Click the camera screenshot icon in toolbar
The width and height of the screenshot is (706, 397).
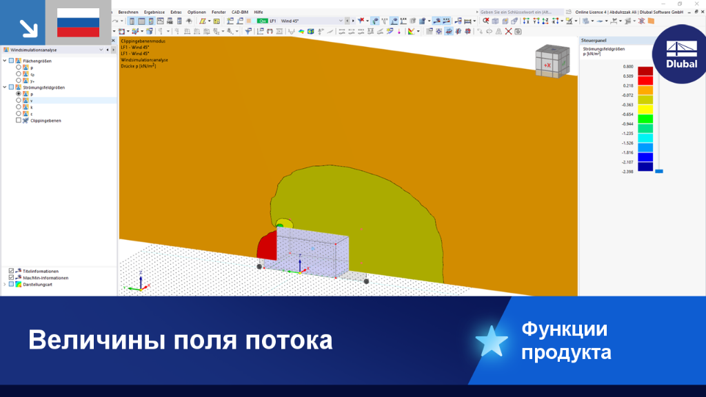[x=518, y=32]
